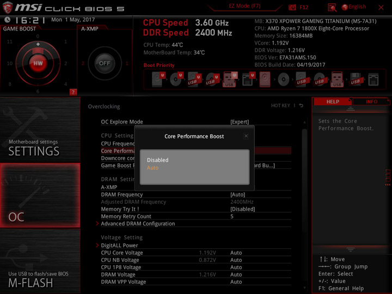Toggle the Game Boost HW knob
392x294 pixels.
[x=38, y=63]
